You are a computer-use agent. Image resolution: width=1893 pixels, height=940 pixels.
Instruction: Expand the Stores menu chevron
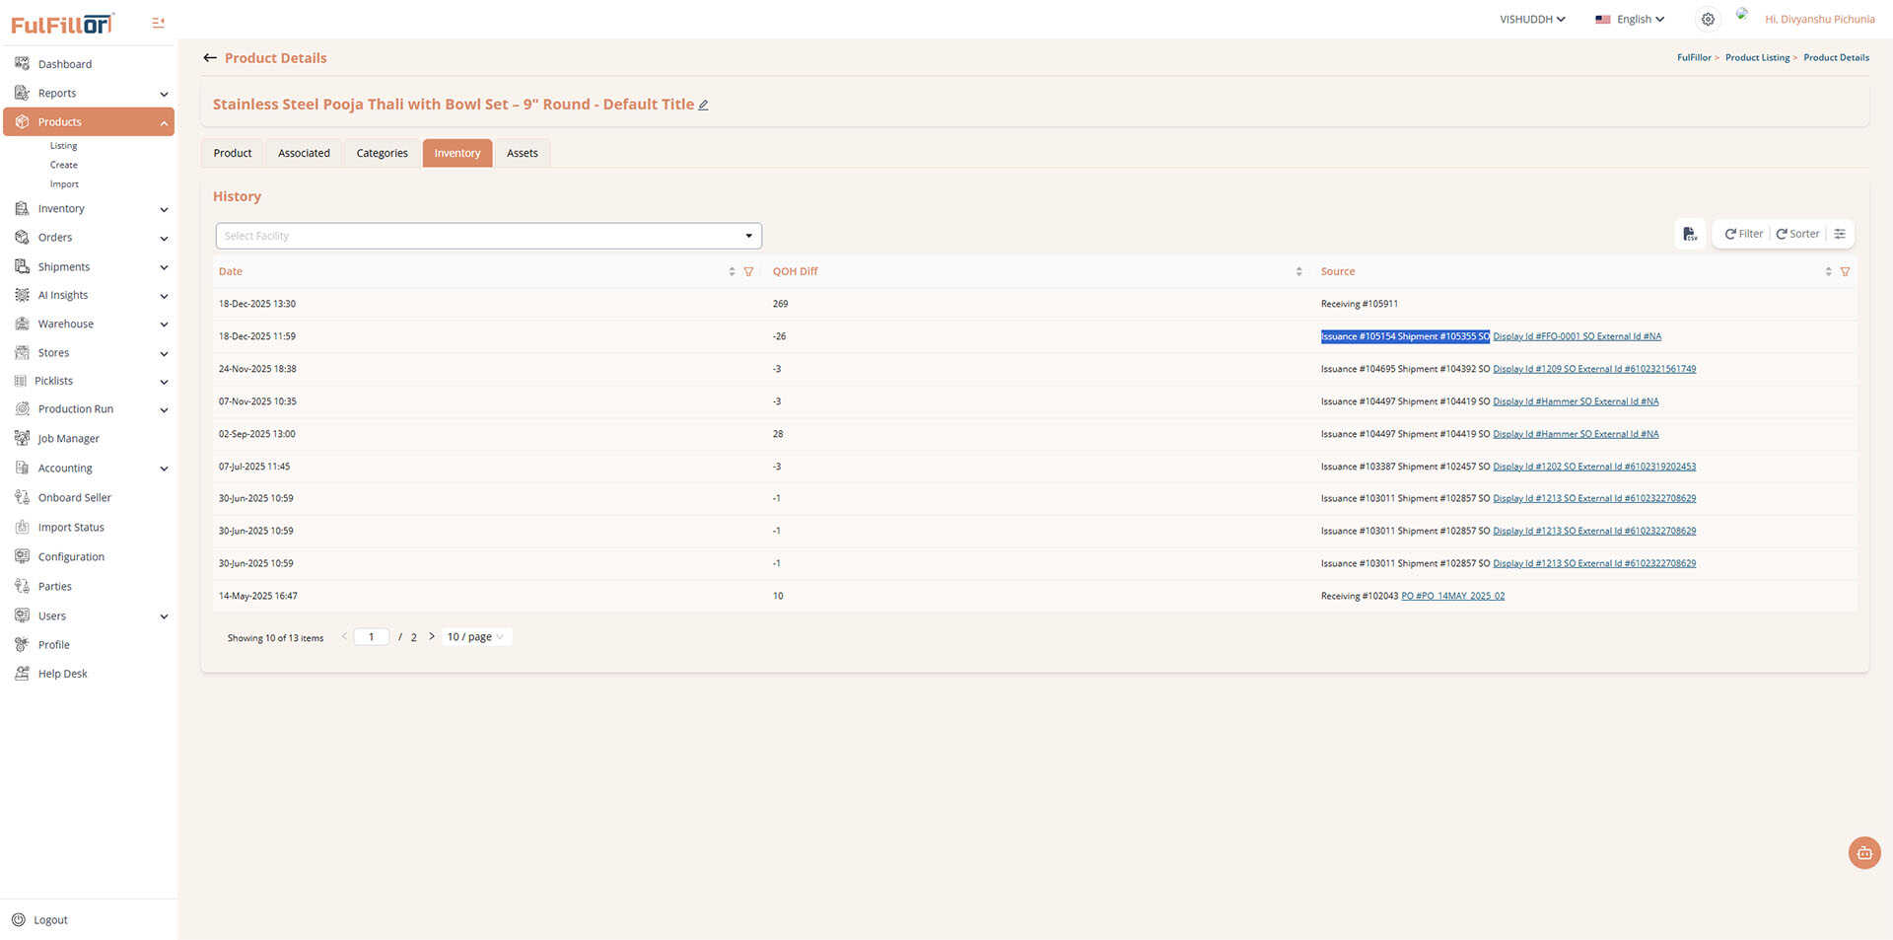[x=164, y=353]
